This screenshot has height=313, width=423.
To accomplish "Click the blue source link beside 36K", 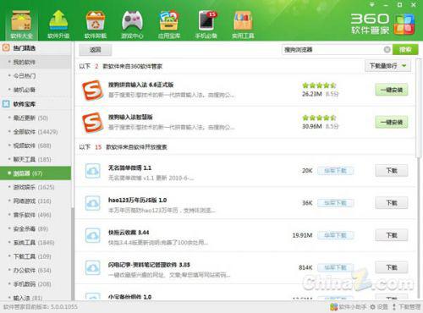I will pyautogui.click(x=336, y=203).
